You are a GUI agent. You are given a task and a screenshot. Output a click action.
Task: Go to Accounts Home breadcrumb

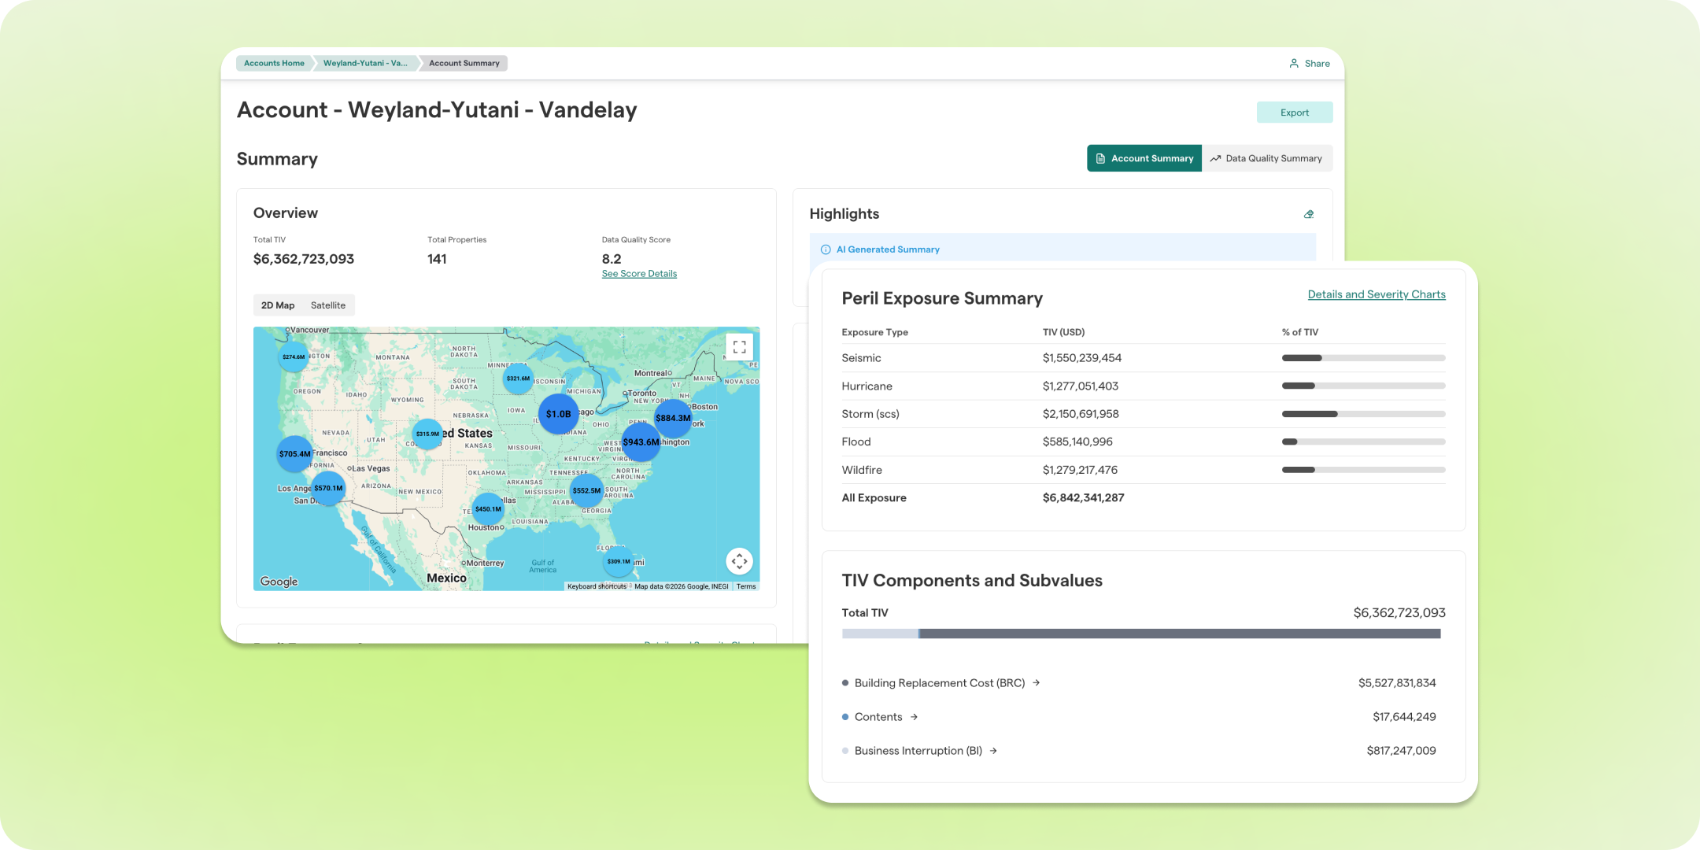coord(274,63)
